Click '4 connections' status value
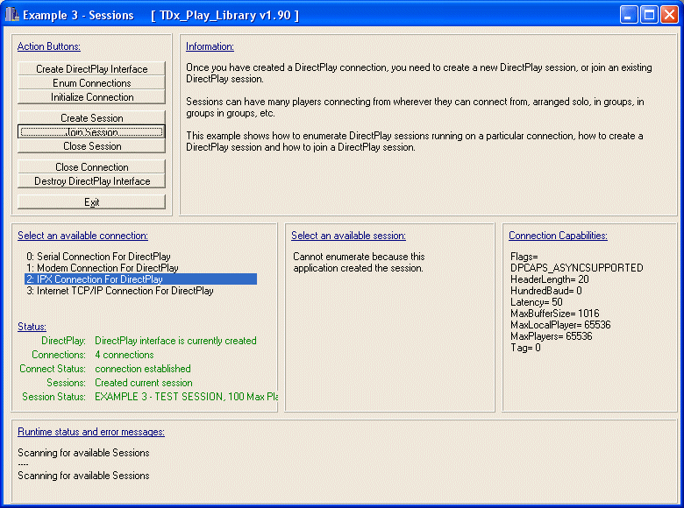This screenshot has width=684, height=508. (125, 354)
